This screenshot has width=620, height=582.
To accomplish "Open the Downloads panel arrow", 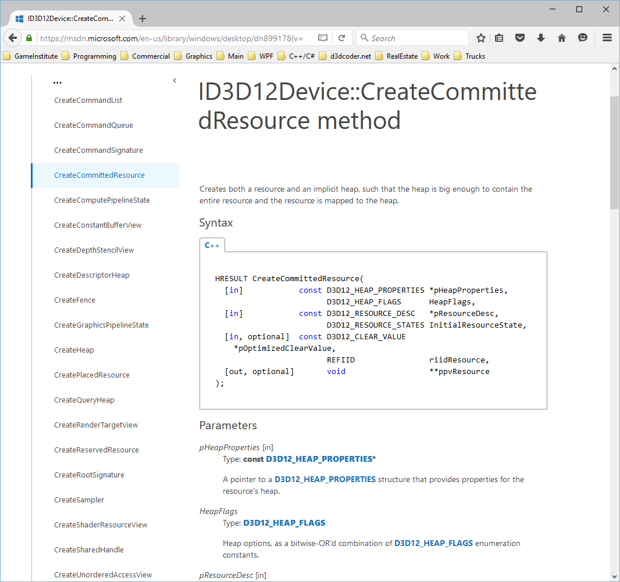I will pos(541,38).
